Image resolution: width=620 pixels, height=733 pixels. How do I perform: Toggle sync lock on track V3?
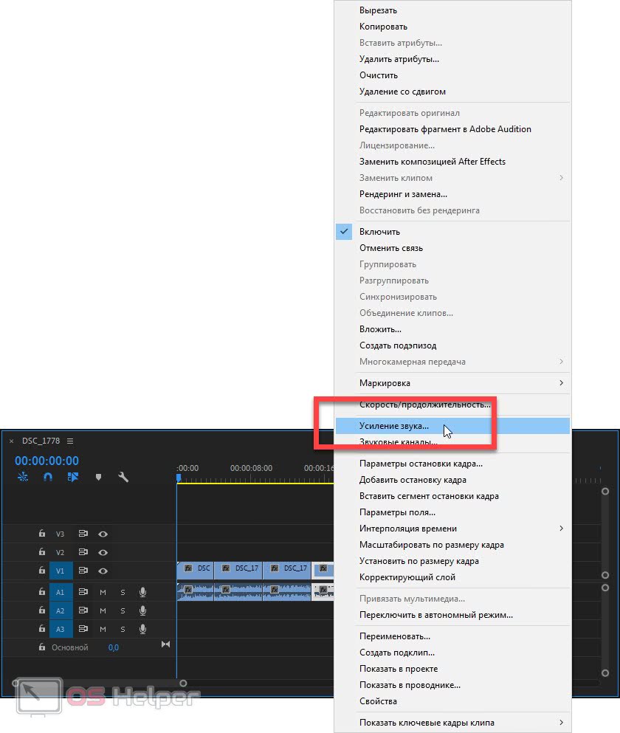(x=83, y=534)
